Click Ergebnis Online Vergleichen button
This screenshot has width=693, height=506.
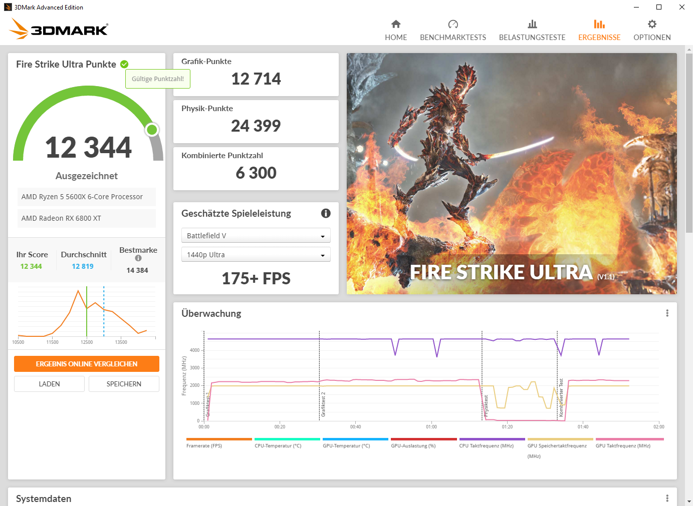[87, 364]
